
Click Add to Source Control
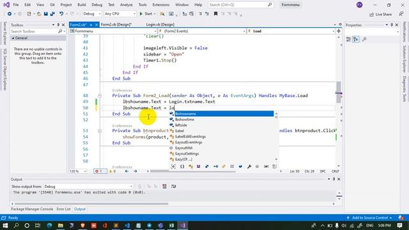369,218
